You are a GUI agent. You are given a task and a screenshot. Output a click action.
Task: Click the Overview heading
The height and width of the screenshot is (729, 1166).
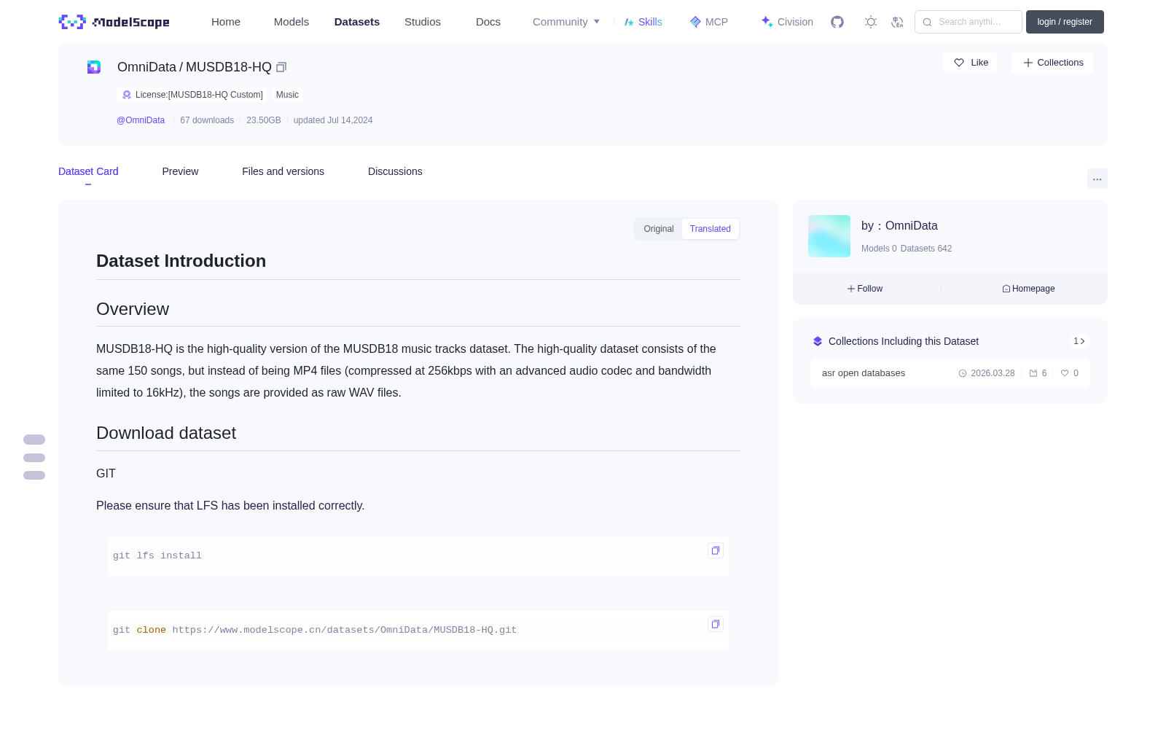(x=133, y=309)
